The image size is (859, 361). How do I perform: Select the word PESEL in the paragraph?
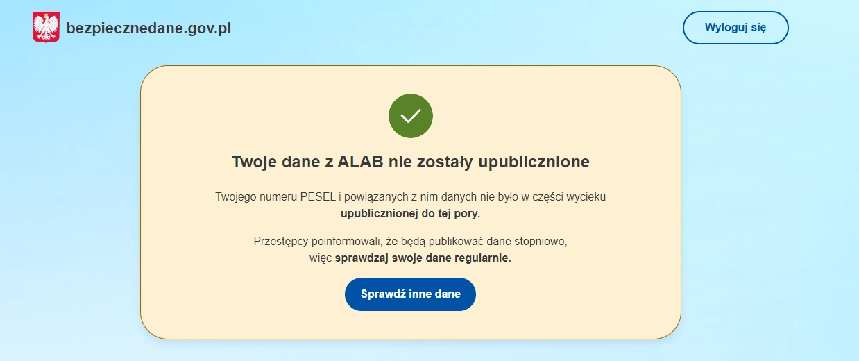coord(318,196)
